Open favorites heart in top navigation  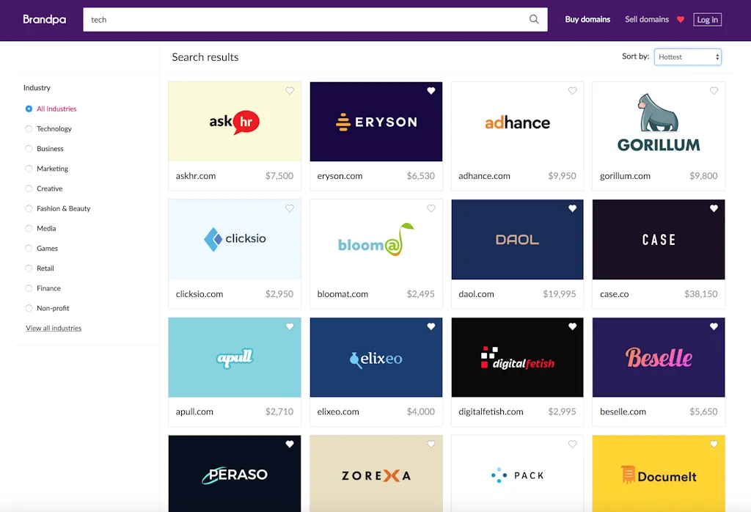681,20
